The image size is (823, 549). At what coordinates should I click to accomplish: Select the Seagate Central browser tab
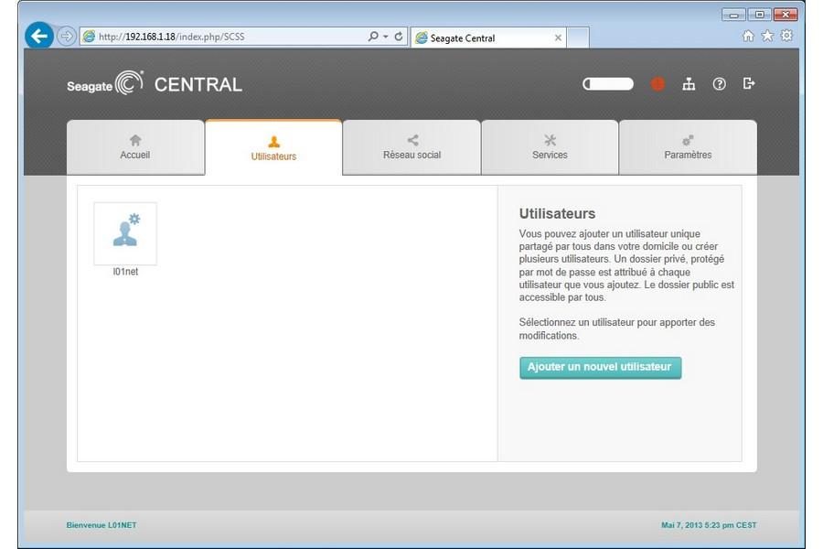pyautogui.click(x=488, y=38)
